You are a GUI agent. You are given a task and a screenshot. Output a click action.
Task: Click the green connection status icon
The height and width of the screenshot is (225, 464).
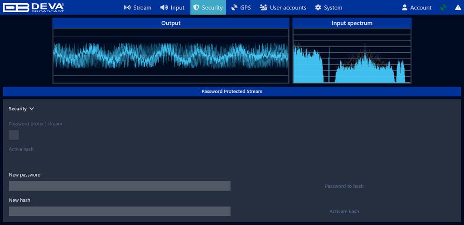pyautogui.click(x=443, y=8)
